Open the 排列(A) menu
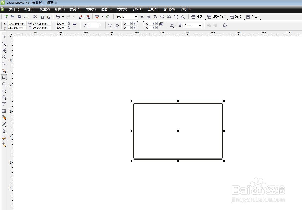 tap(75, 9)
